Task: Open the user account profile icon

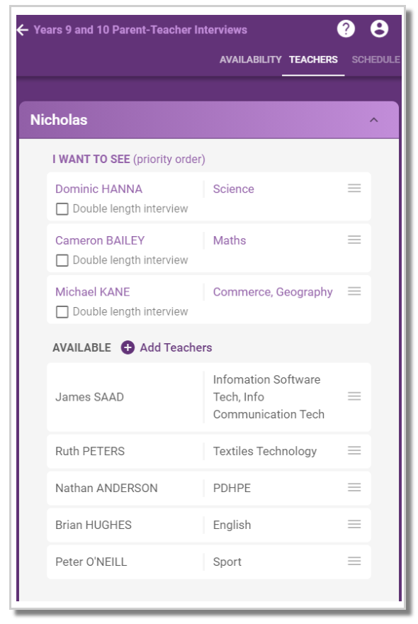Action: coord(379,28)
